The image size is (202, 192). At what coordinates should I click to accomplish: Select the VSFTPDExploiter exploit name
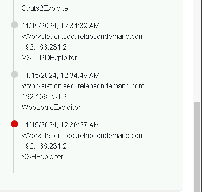click(x=50, y=58)
